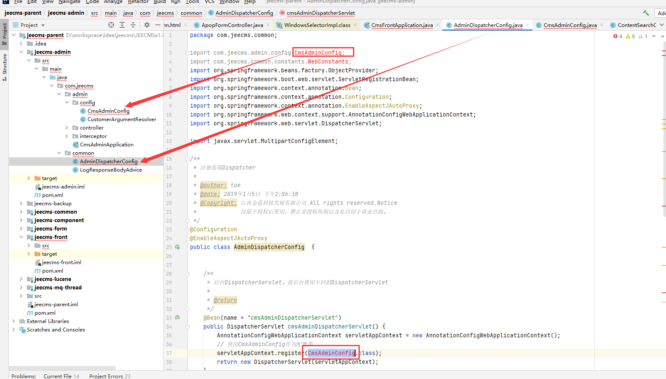Switch to the CmsAdminConfig.java tab
The image size is (666, 379).
[570, 25]
